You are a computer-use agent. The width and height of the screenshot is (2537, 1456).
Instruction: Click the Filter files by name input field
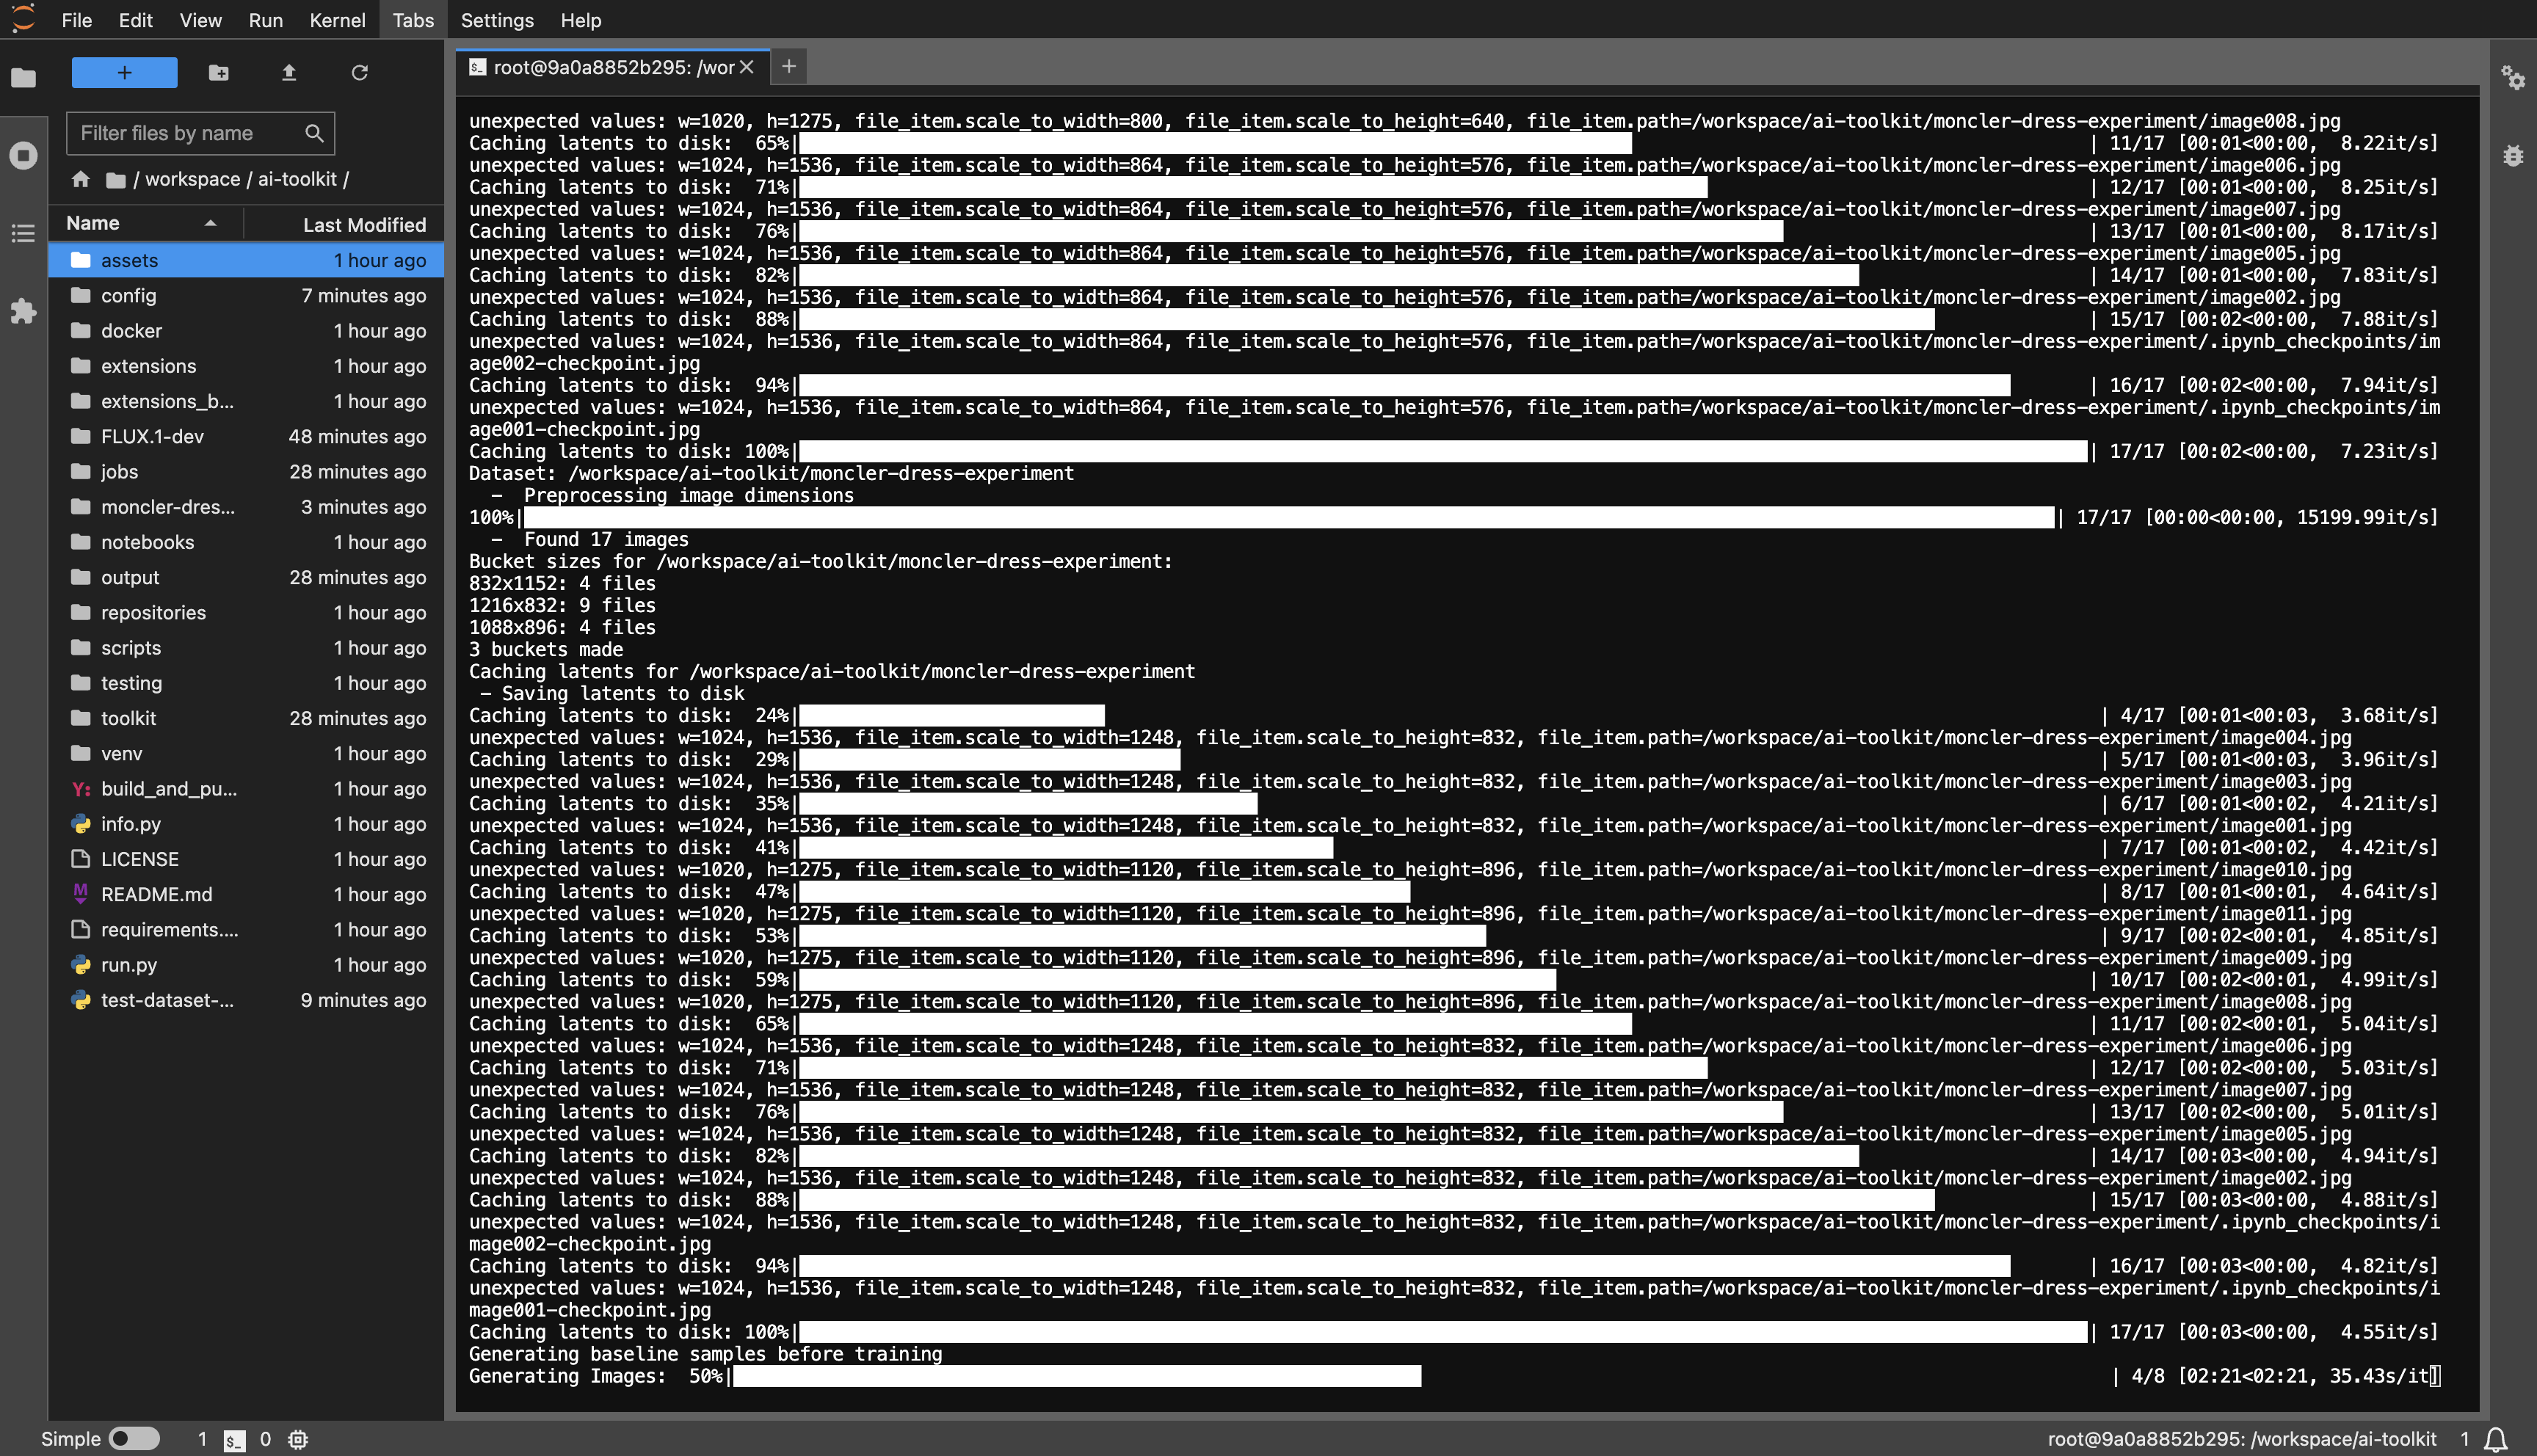tap(197, 131)
